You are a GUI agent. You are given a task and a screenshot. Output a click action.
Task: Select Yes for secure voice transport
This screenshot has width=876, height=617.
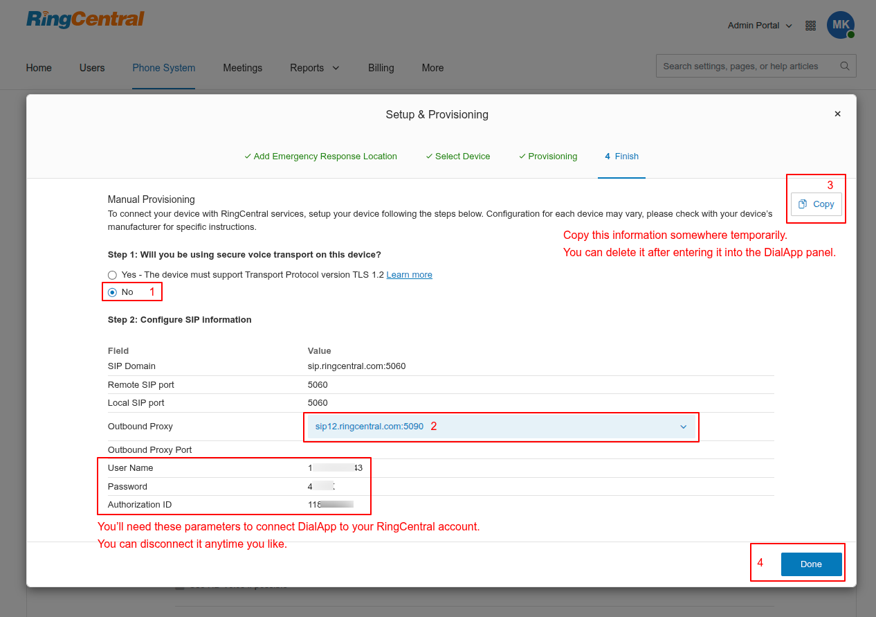click(x=112, y=275)
